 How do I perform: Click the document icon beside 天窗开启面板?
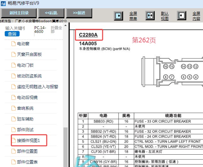(14, 54)
